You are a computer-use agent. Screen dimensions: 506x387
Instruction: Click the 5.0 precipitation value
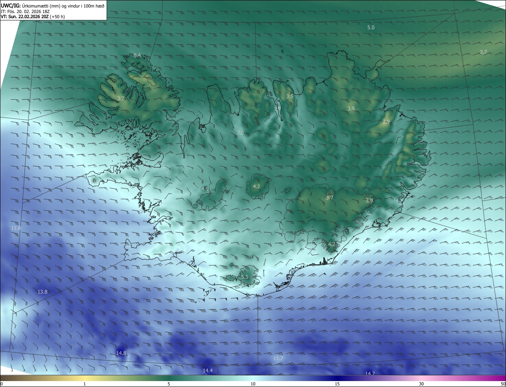pyautogui.click(x=371, y=28)
